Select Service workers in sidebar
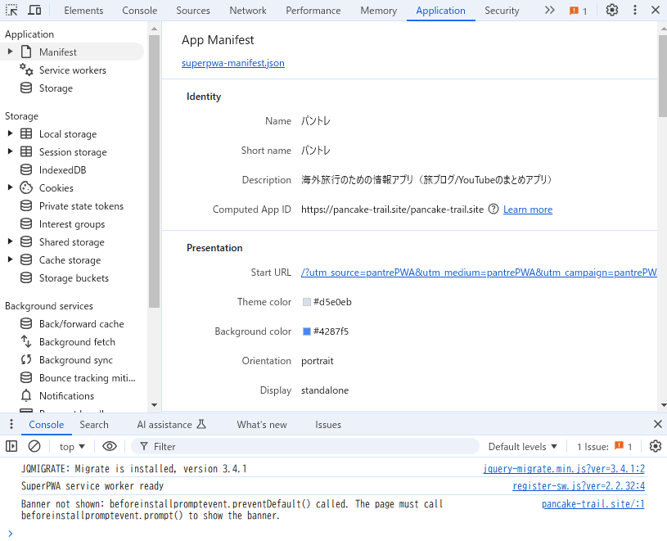667x541 pixels. (x=72, y=70)
